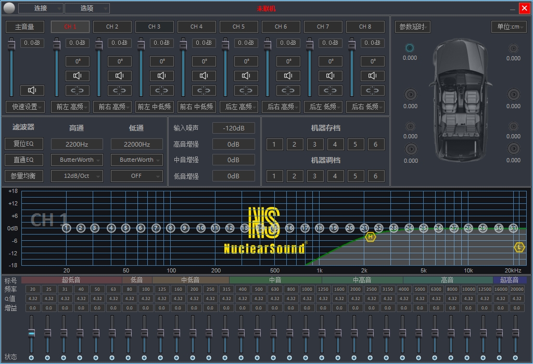Click CH 3 link icon
Image resolution: width=533 pixels, height=364 pixels.
pyautogui.click(x=162, y=90)
